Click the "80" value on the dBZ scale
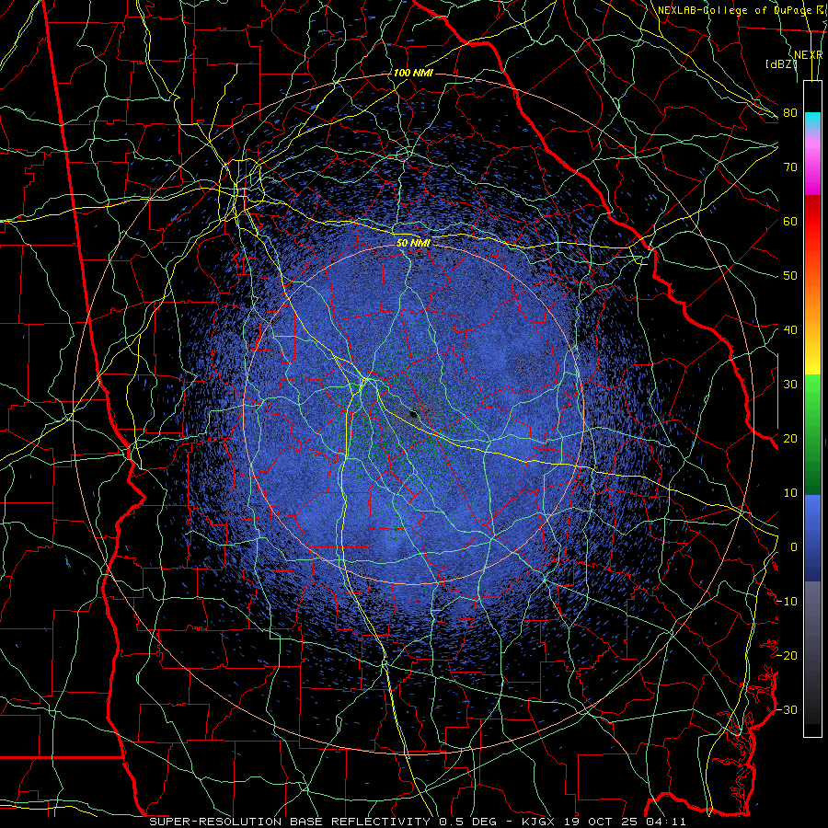The image size is (828, 828). [x=790, y=113]
